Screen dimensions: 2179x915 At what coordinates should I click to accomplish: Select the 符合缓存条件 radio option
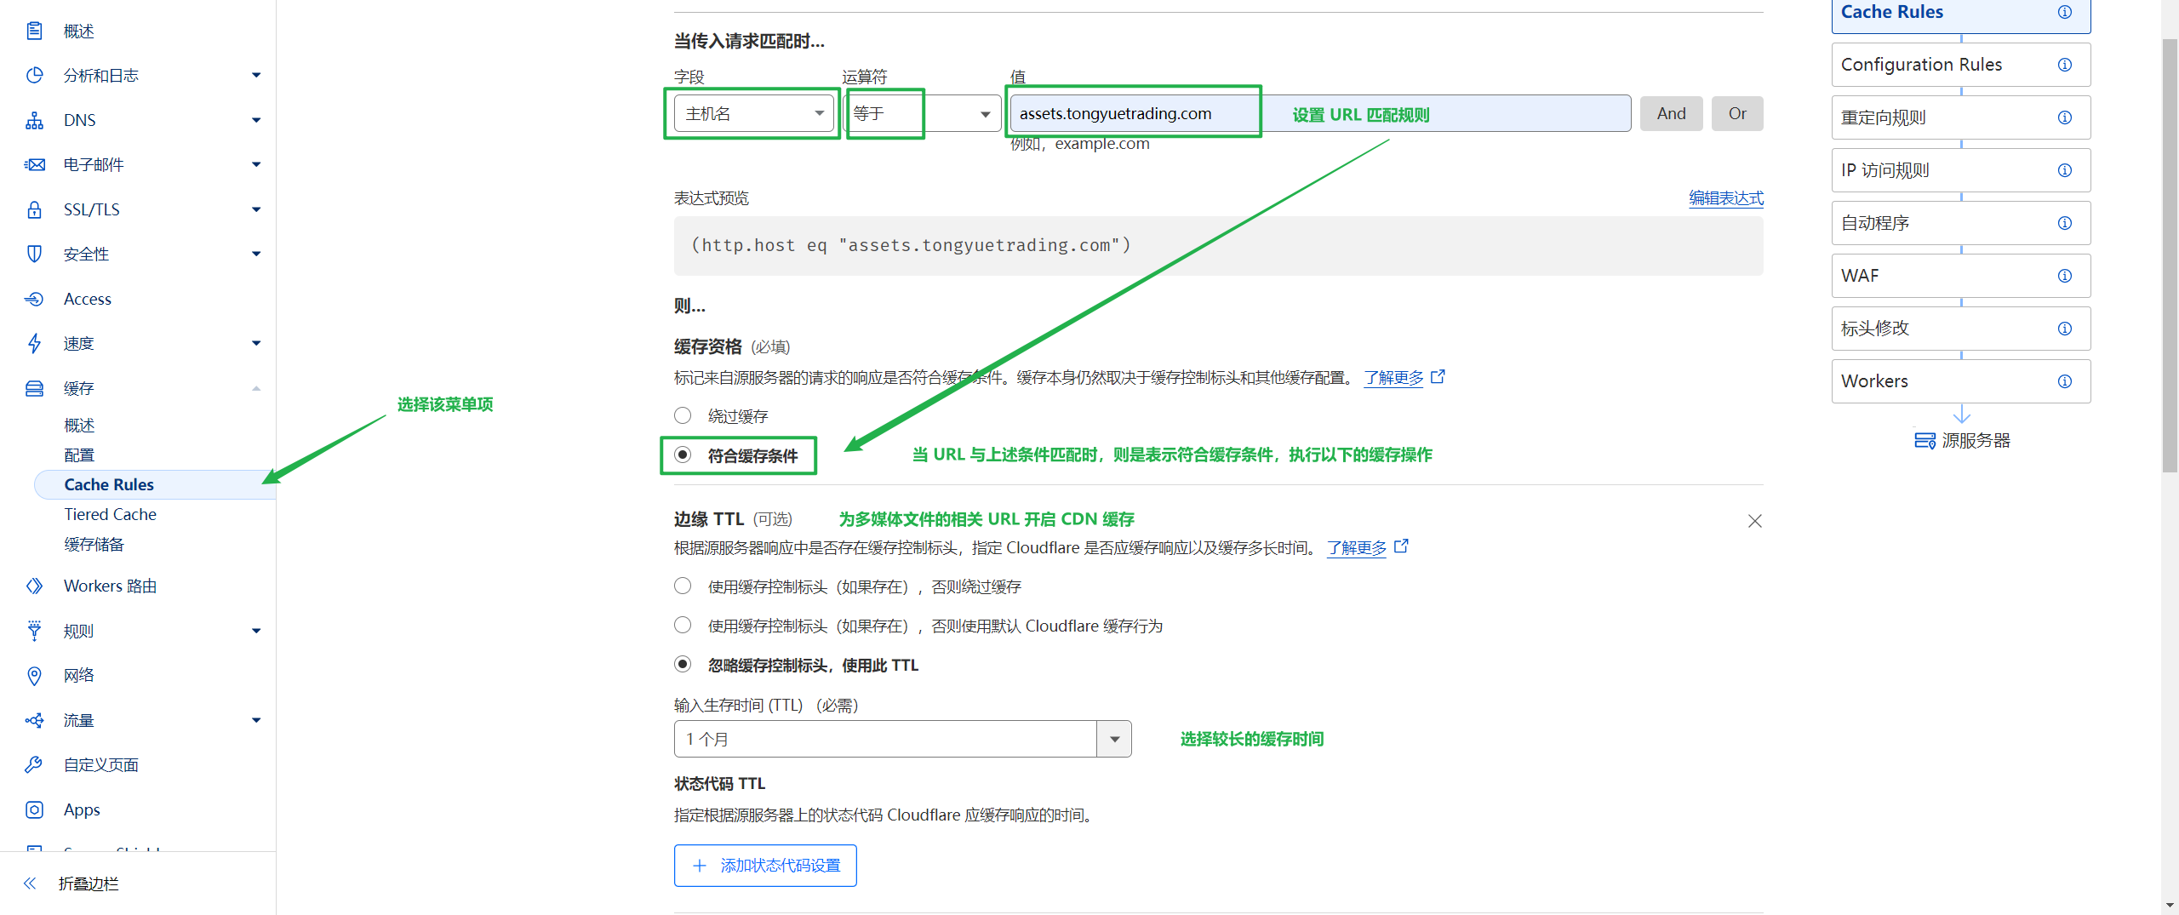[683, 455]
